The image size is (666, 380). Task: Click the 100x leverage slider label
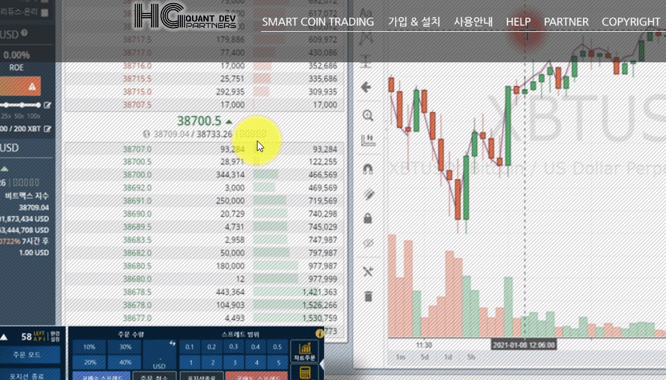pos(33,116)
